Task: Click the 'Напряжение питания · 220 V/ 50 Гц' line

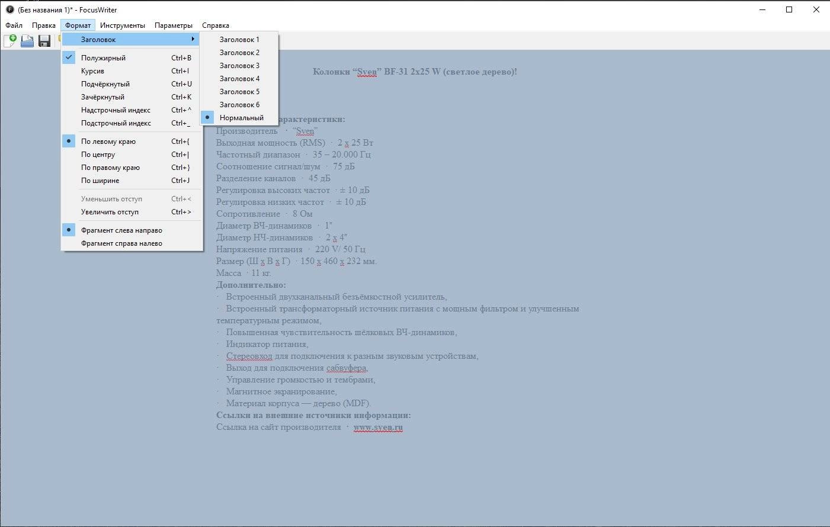Action: [x=291, y=249]
